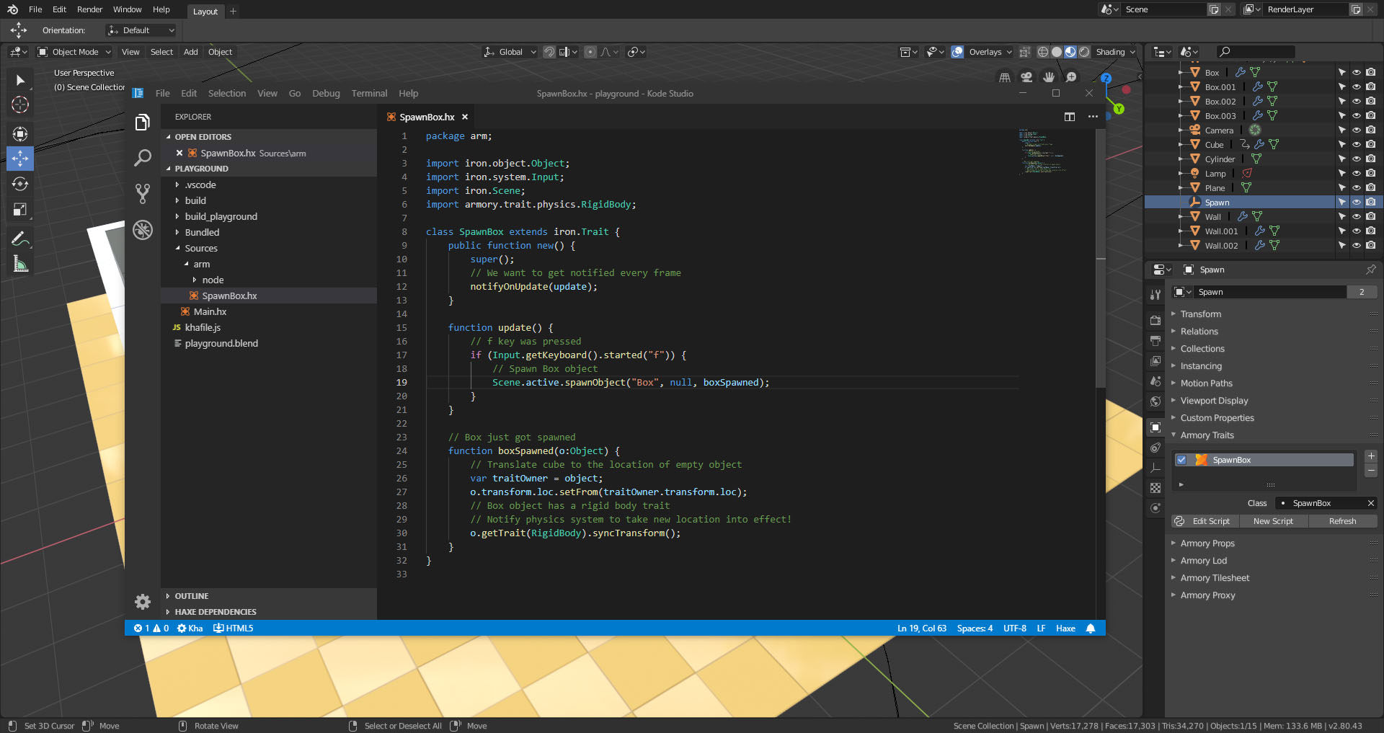Select Blender's Transform tool
Screen dimensions: 1384x733
[x=20, y=133]
